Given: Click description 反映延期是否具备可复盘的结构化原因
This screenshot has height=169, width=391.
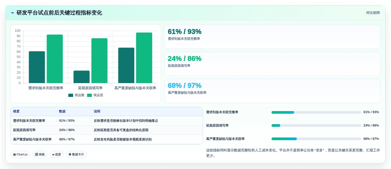Looking at the screenshot, I should pos(121,130).
